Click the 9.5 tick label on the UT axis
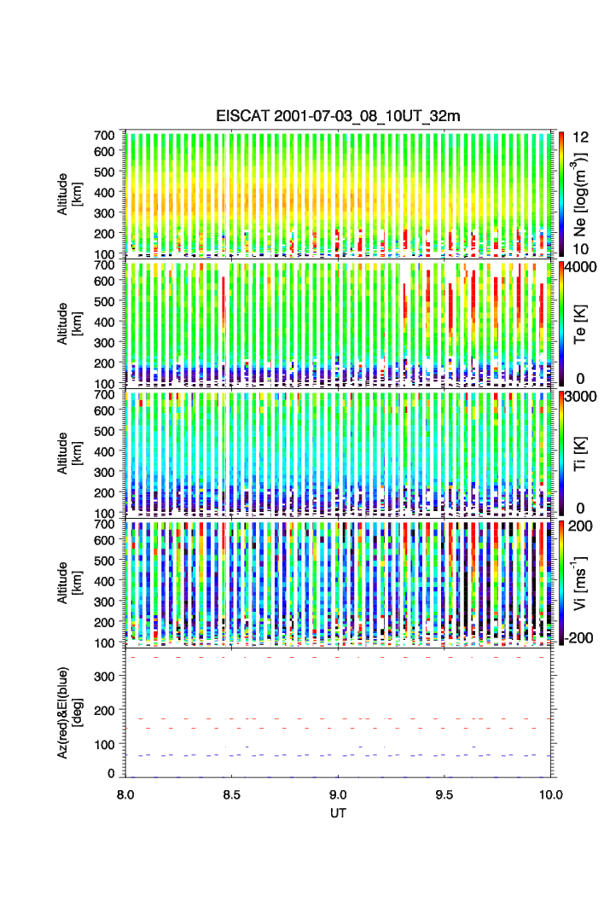This screenshot has height=907, width=604. coord(444,794)
